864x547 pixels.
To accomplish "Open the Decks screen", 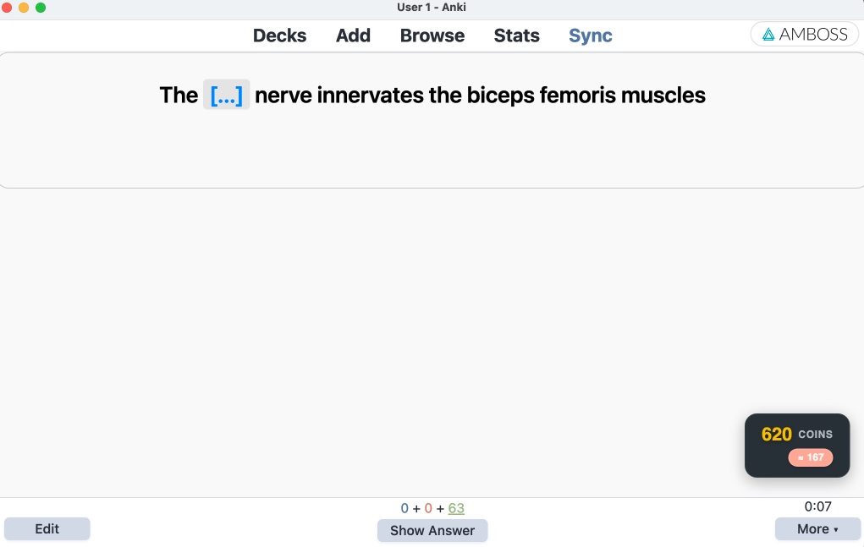I will click(x=279, y=36).
